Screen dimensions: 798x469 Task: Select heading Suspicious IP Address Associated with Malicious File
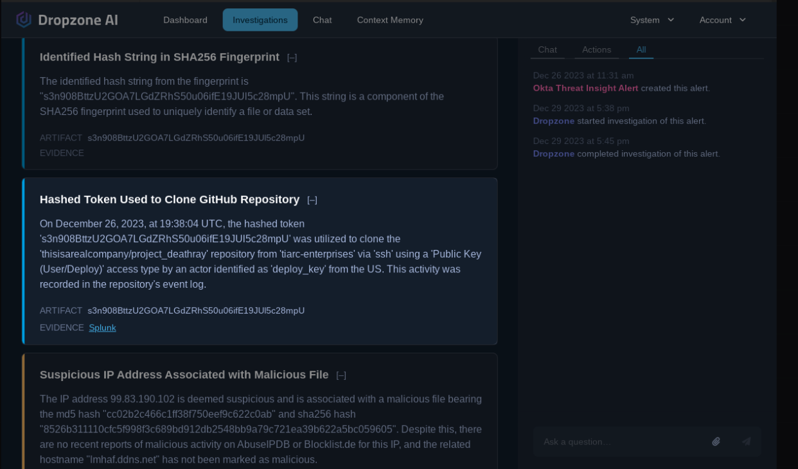(184, 375)
